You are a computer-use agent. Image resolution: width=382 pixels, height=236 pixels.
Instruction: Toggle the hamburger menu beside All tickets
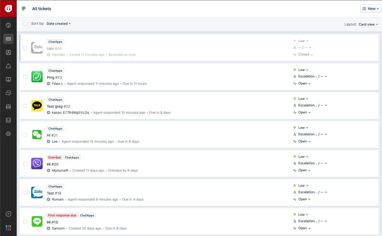click(x=24, y=9)
